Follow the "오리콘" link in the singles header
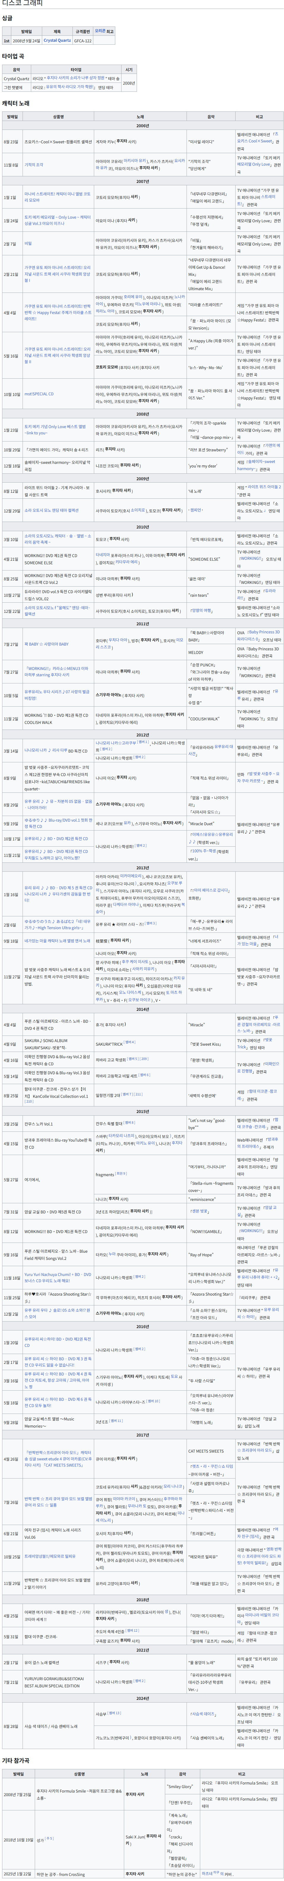 pyautogui.click(x=100, y=31)
